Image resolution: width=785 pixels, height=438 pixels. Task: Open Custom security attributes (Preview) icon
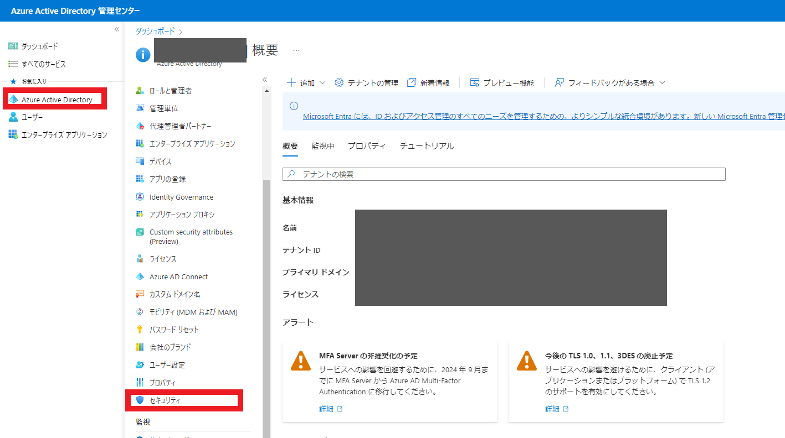(140, 232)
